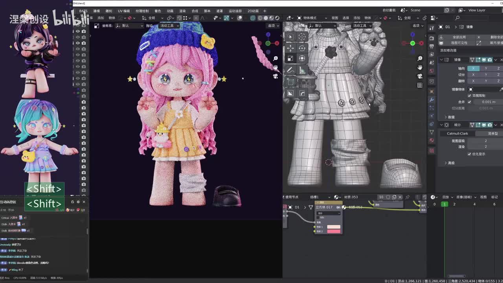The height and width of the screenshot is (283, 503).
Task: Uncheck the 范围限制 checkbox
Action: point(469,96)
